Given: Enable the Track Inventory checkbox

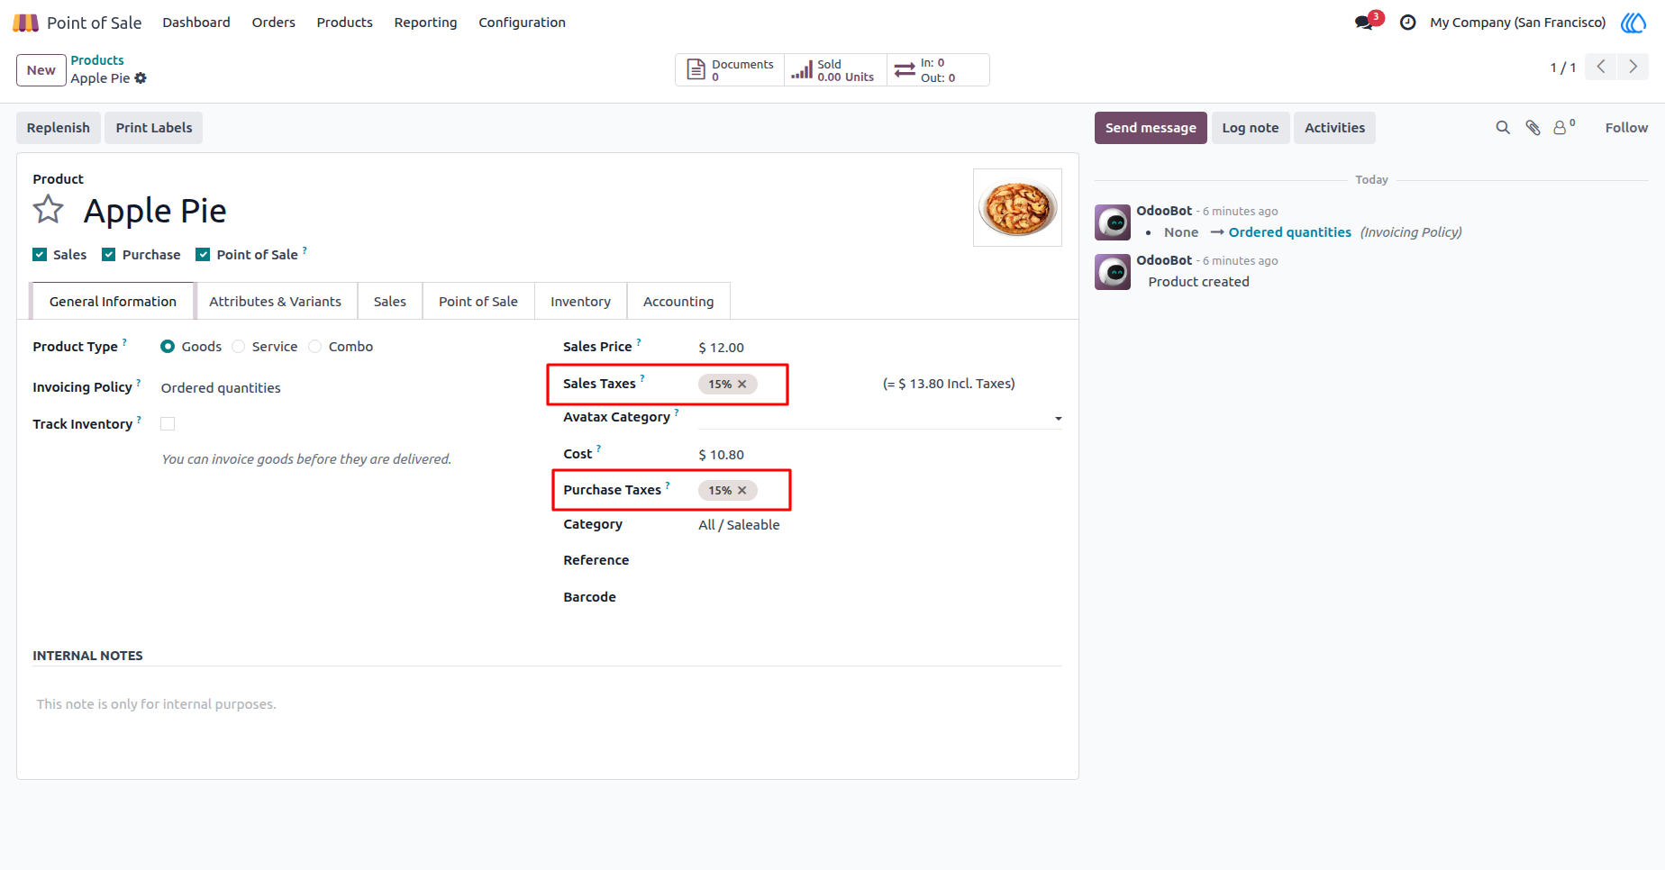Looking at the screenshot, I should click(x=168, y=424).
